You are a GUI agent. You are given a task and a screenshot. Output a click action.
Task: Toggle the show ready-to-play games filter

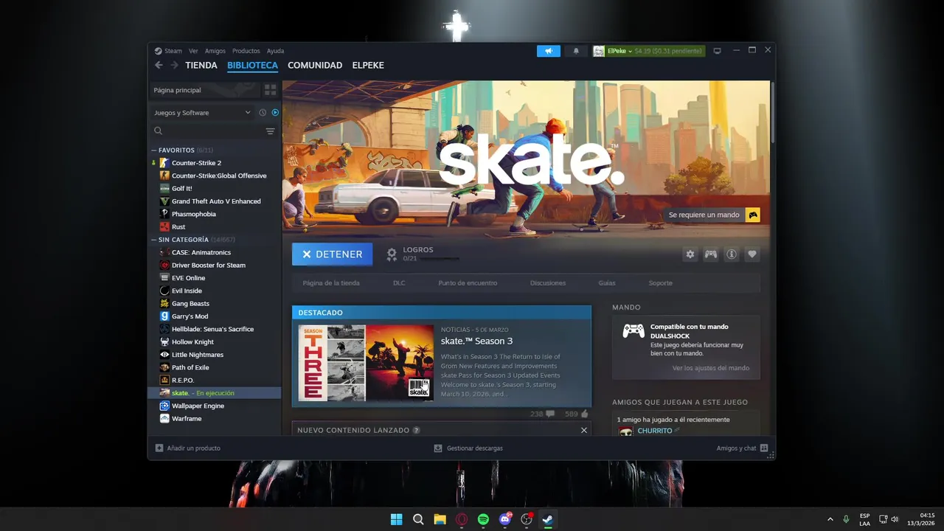pos(275,113)
